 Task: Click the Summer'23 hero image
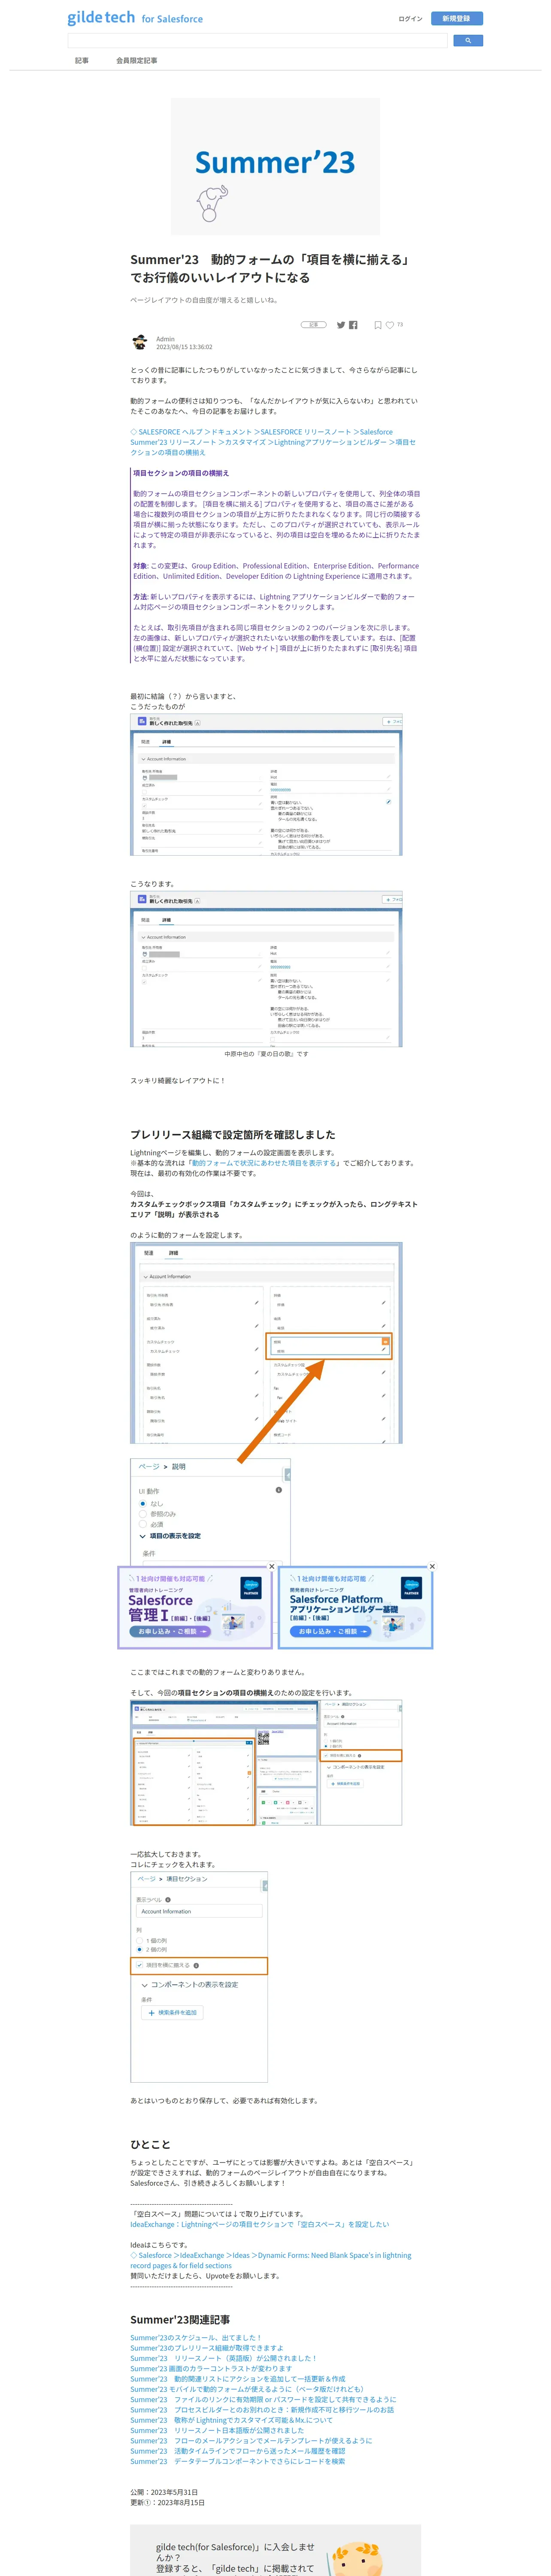coord(275,166)
